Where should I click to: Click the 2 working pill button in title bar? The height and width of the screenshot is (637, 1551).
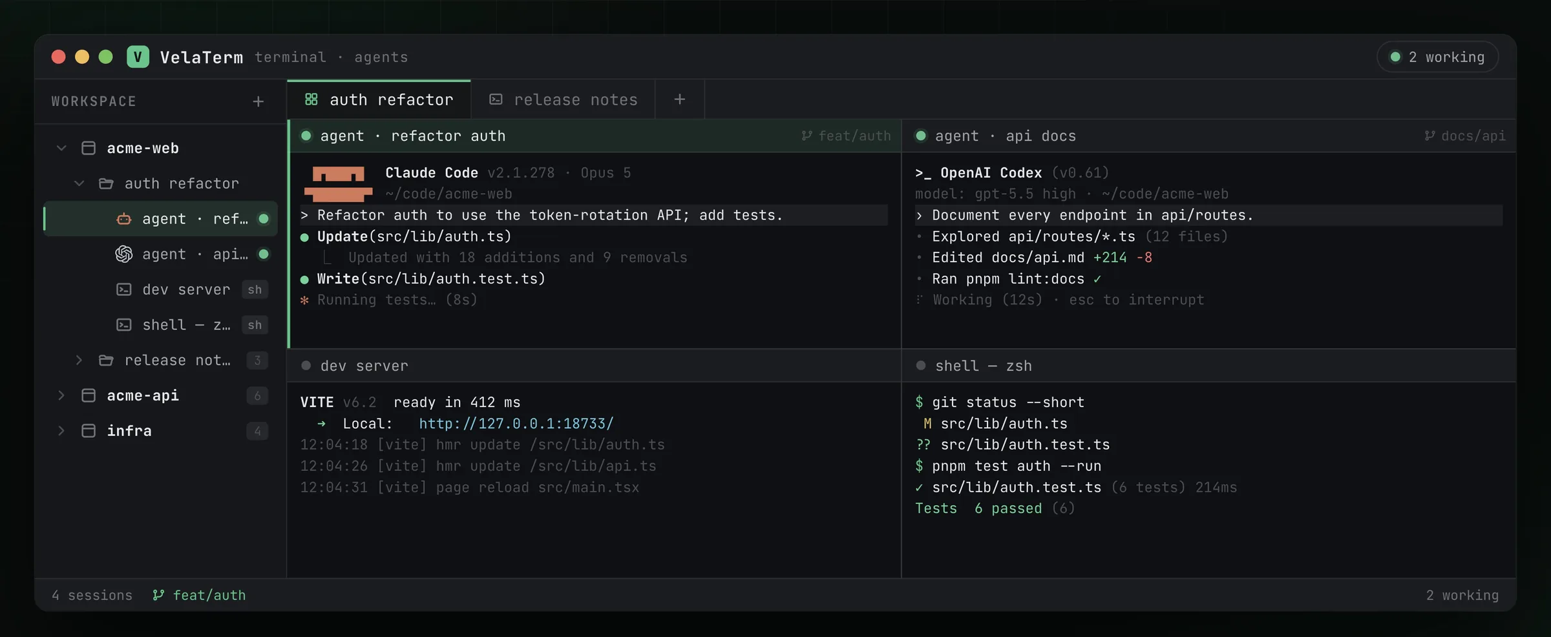point(1438,57)
